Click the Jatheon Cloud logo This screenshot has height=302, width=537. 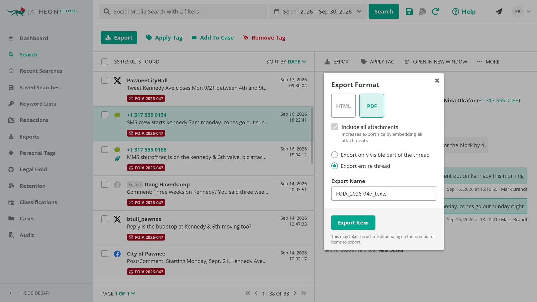pos(42,12)
